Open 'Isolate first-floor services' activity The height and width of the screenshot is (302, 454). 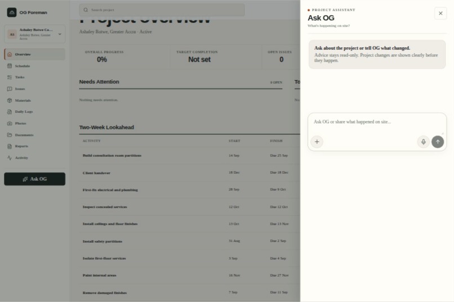point(104,258)
